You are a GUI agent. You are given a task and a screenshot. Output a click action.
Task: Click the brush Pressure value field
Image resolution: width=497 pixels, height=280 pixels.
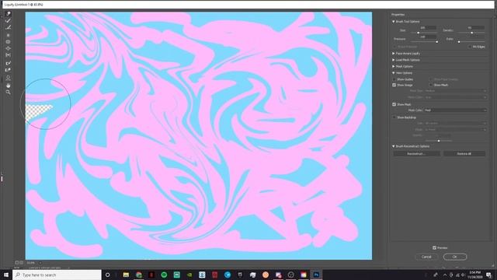pos(428,37)
